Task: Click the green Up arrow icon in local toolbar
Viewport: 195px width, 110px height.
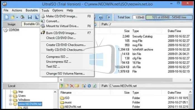Action: pos(62,86)
